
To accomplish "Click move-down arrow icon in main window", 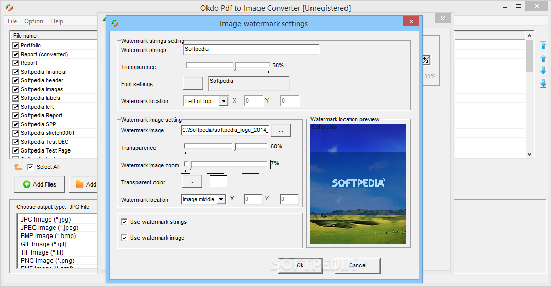I will coord(543,71).
